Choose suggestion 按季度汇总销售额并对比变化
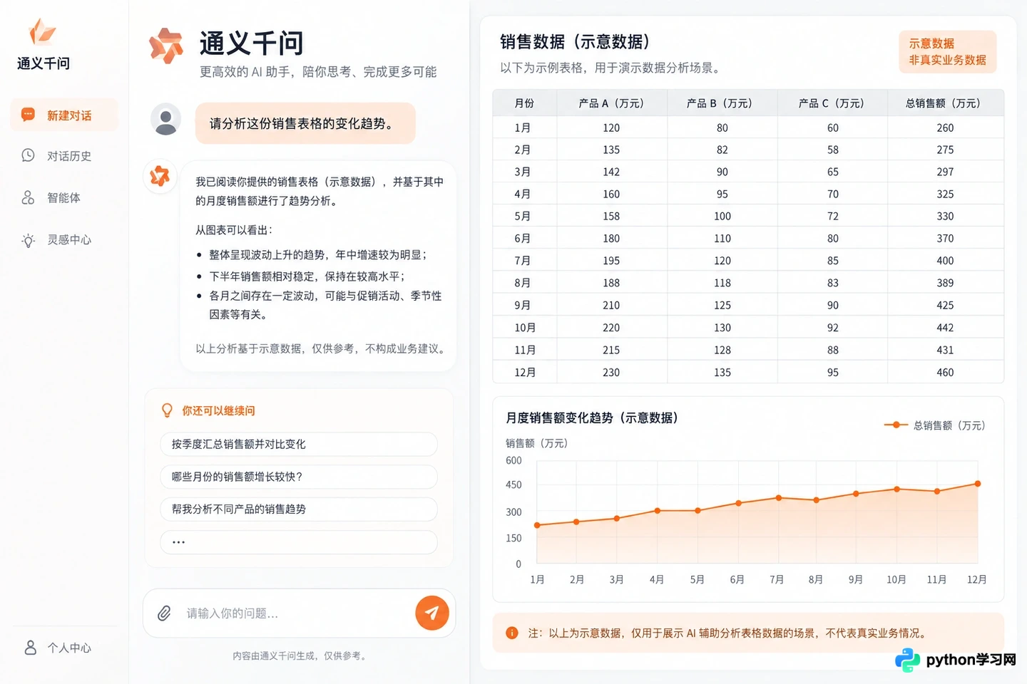Image resolution: width=1027 pixels, height=684 pixels. (299, 444)
